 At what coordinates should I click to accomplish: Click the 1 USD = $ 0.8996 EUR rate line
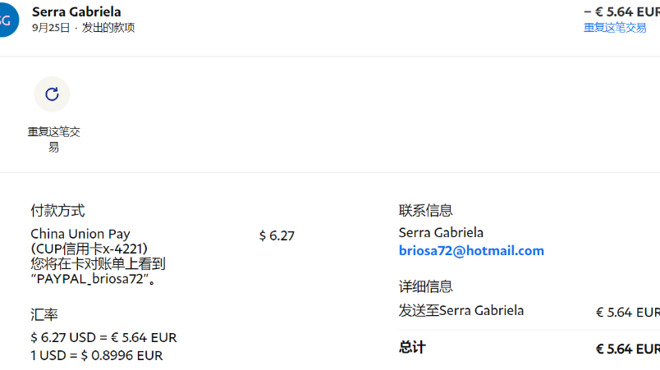97,355
